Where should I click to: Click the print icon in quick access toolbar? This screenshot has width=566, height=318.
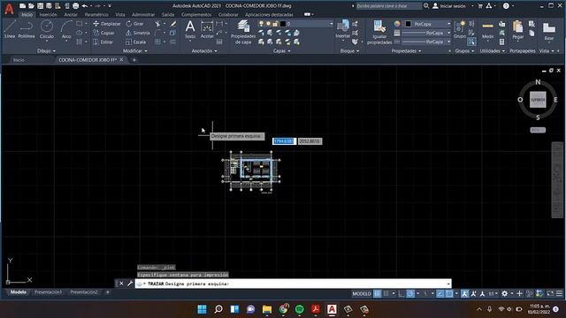[x=75, y=6]
